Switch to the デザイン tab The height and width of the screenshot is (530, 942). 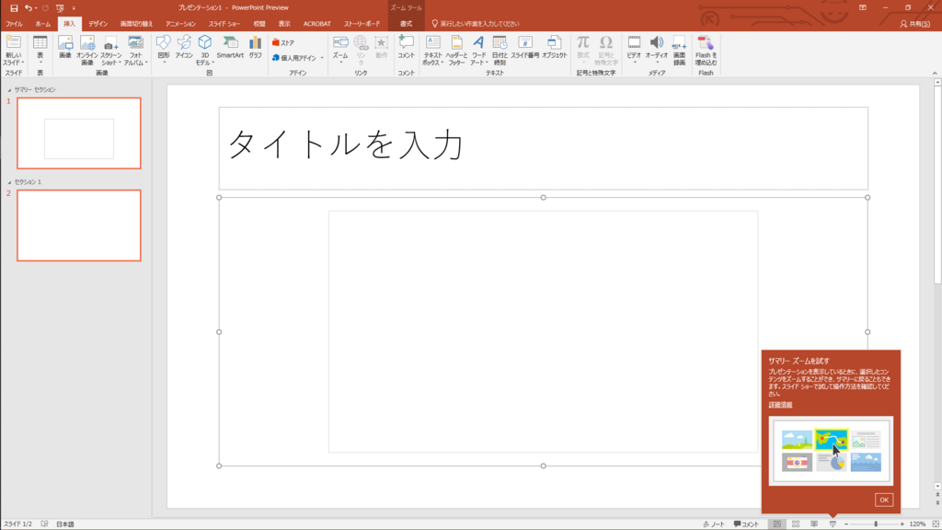(98, 24)
